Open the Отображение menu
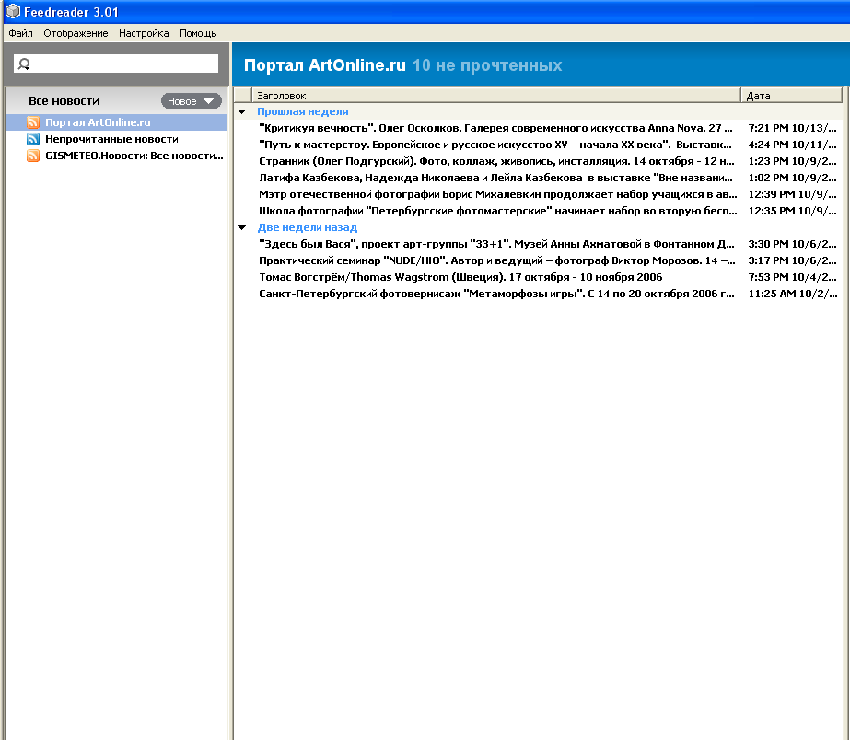The image size is (850, 740). coord(76,33)
